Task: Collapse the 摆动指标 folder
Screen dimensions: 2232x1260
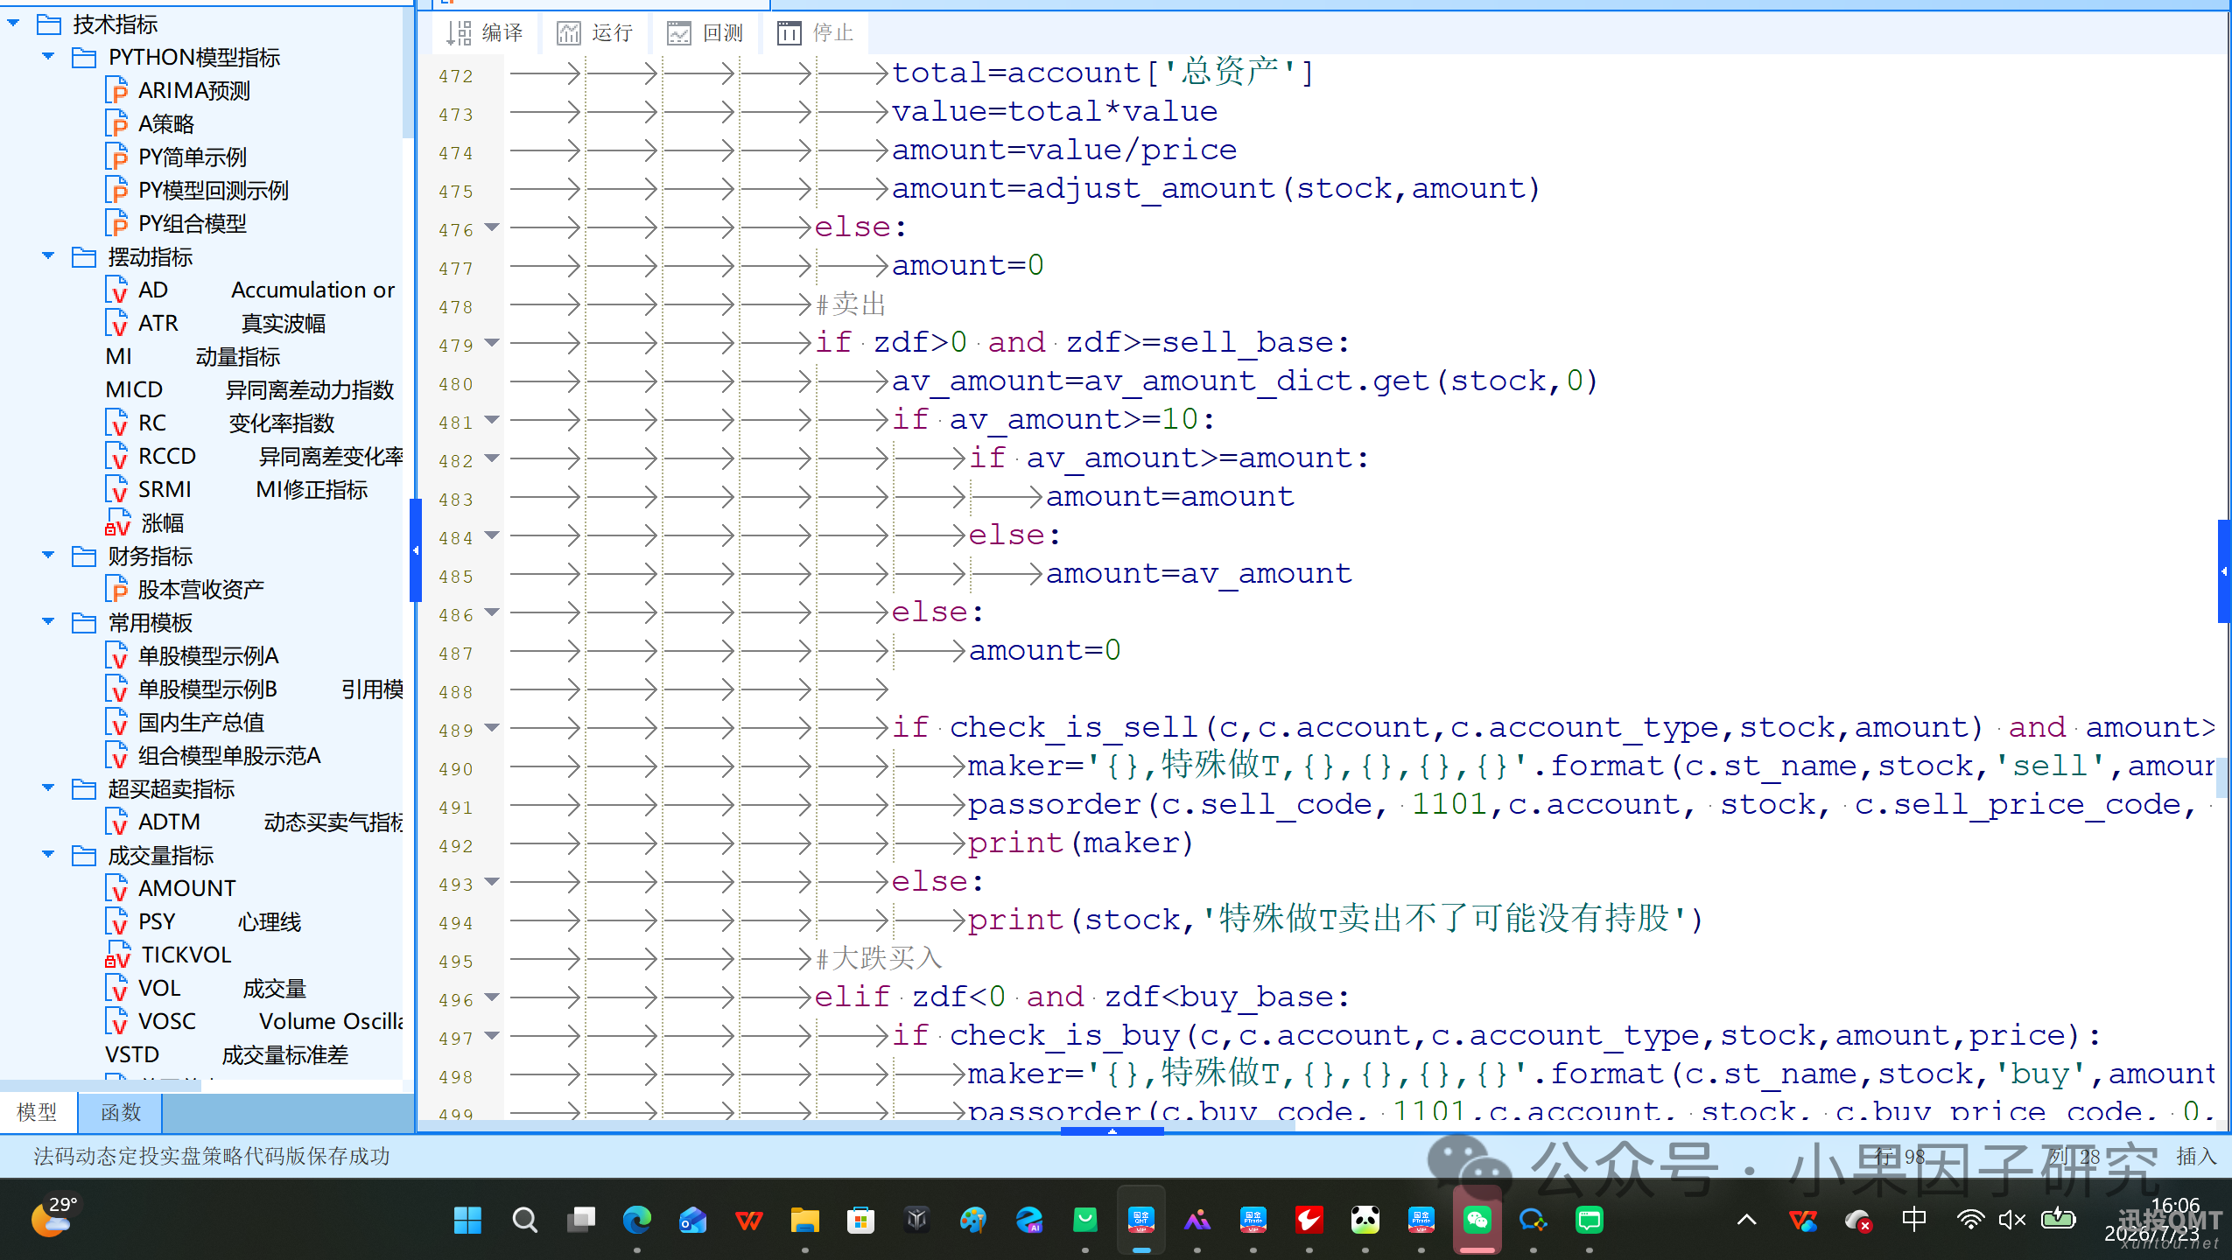Action: (48, 256)
